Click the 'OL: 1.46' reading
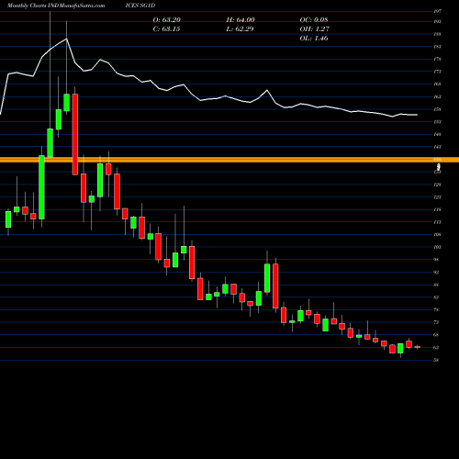The image size is (459, 459). 314,38
